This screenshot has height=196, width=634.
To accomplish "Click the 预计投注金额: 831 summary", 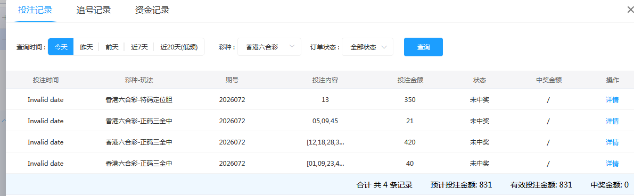I will tap(462, 185).
